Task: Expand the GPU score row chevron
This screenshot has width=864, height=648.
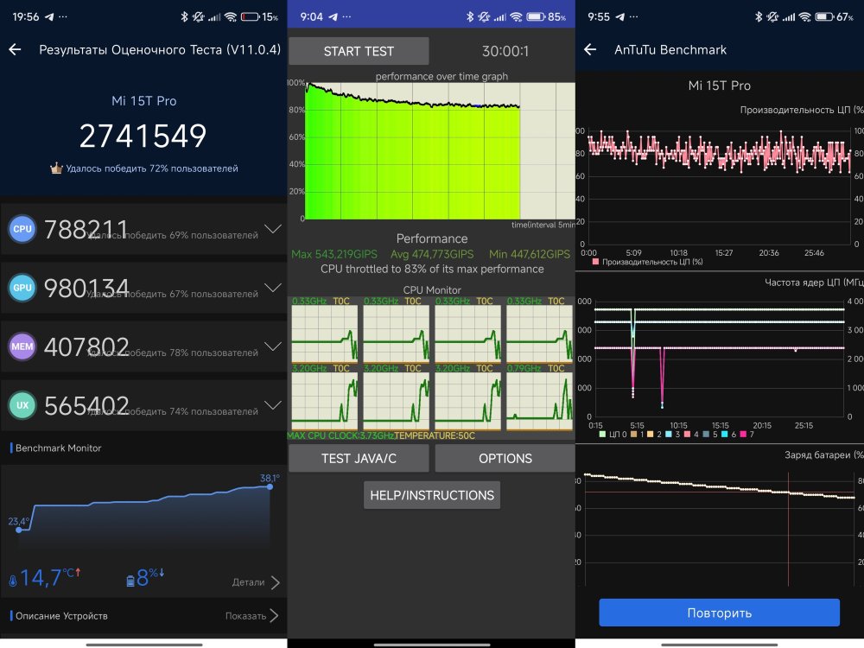Action: coord(273,288)
